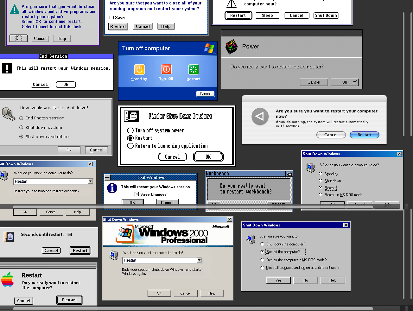Click No in 'Are you sure you want to' dialog
Image resolution: width=413 pixels, height=311 pixels.
306,280
